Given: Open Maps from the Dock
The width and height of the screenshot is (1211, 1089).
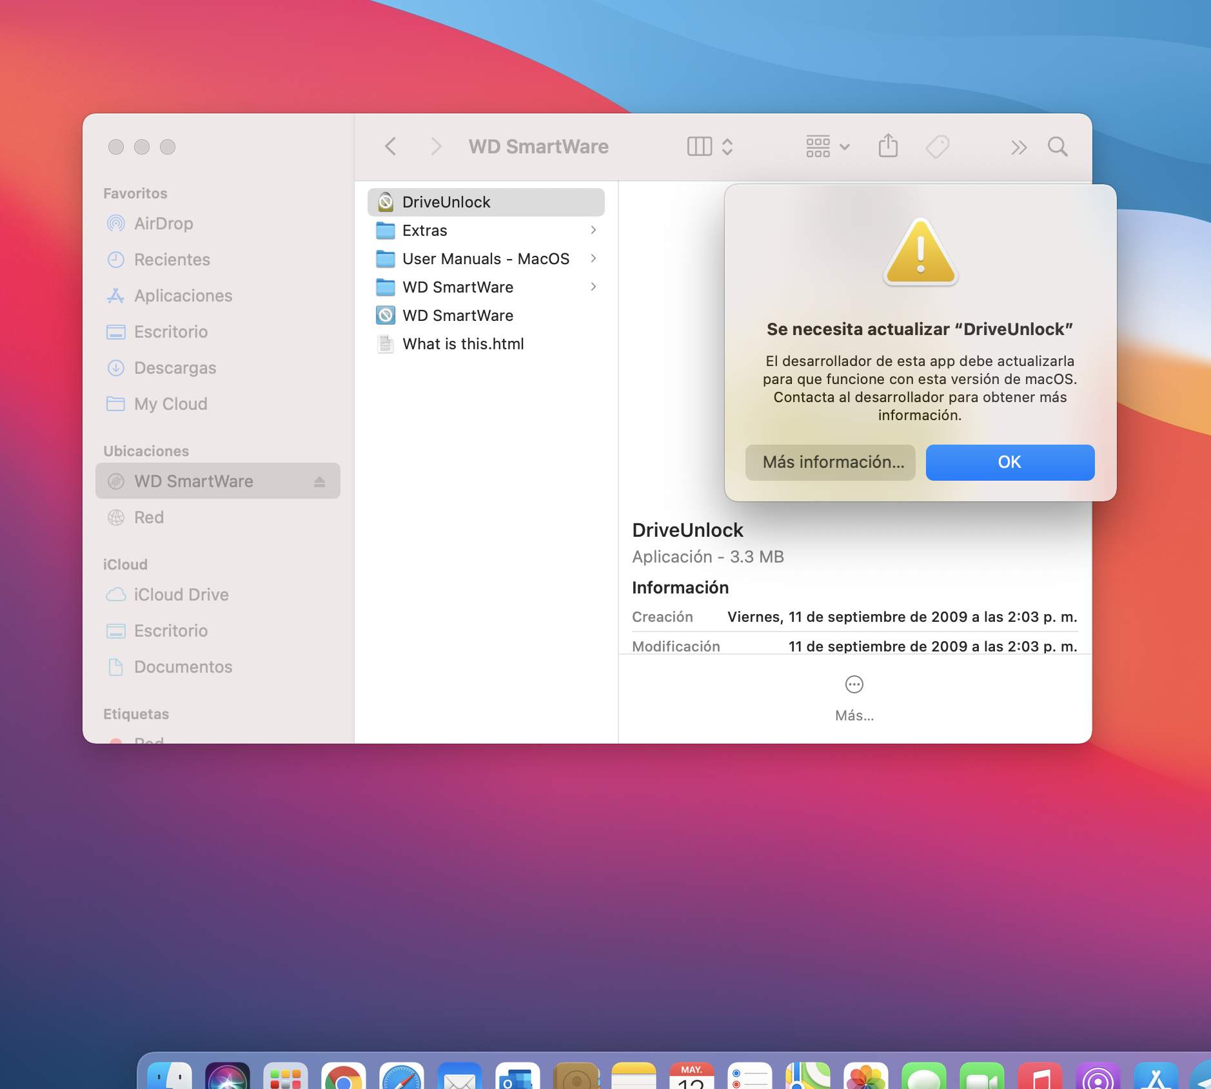Looking at the screenshot, I should pos(808,1076).
